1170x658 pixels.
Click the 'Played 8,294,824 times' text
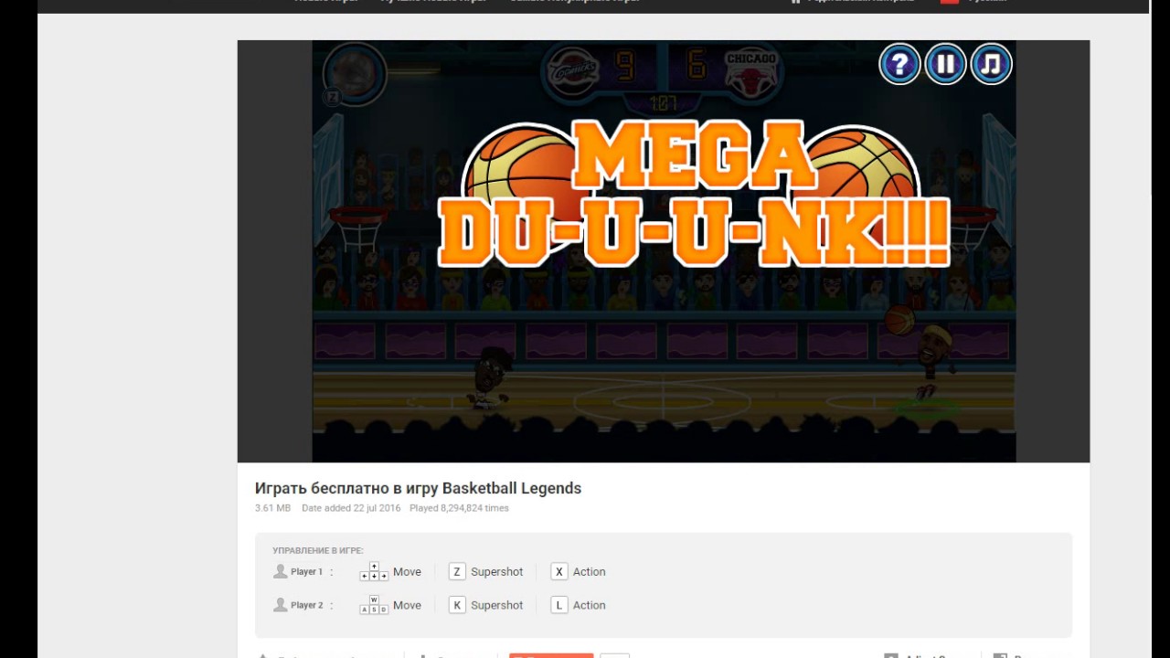click(x=459, y=508)
